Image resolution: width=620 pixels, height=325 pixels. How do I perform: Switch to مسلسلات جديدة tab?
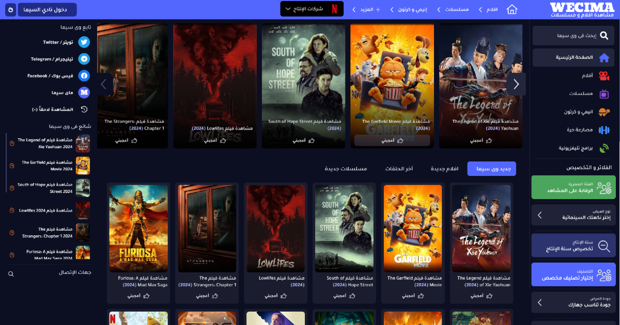346,169
